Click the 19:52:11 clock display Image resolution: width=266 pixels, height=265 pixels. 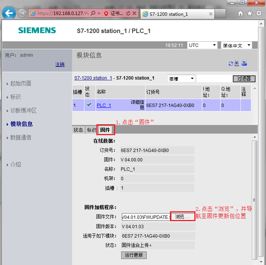tap(174, 45)
